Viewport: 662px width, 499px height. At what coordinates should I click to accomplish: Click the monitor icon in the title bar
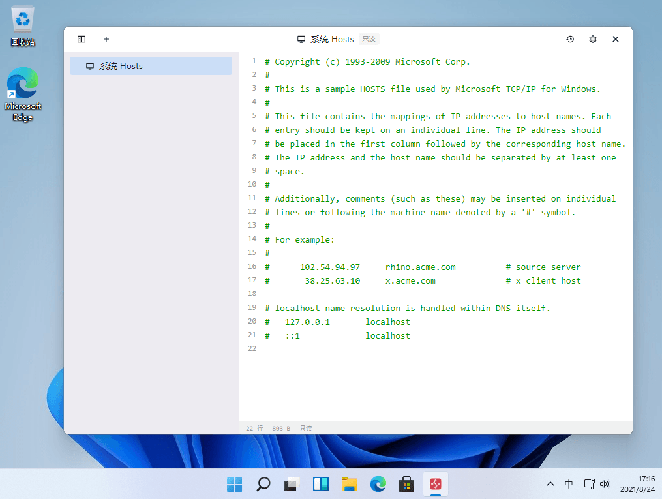point(301,39)
